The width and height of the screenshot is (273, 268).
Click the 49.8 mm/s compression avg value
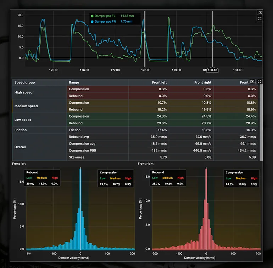point(203,144)
